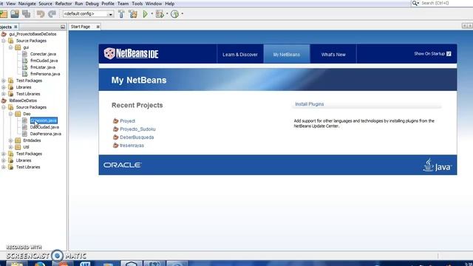
Task: Click the Proyect recent project icon
Action: point(115,121)
